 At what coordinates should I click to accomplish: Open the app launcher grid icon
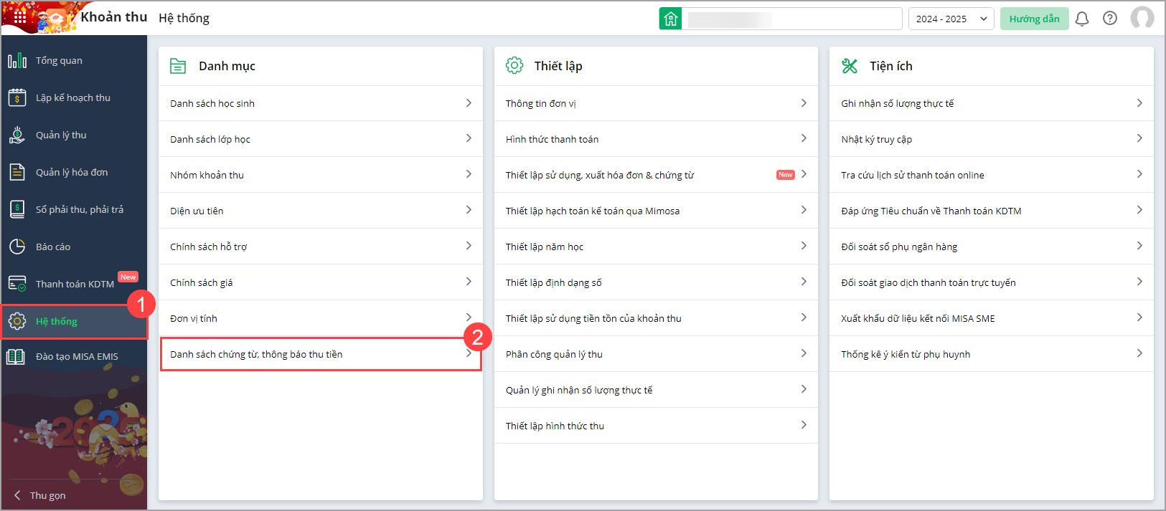tap(20, 16)
